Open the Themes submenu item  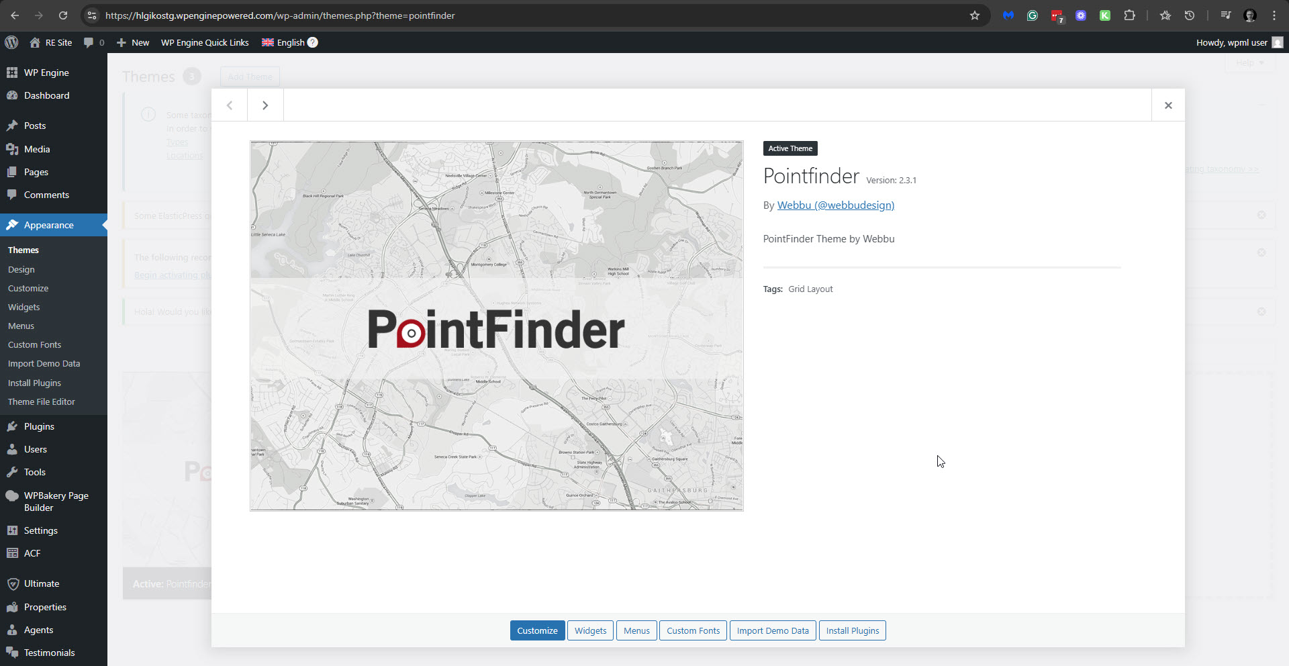[x=23, y=250]
